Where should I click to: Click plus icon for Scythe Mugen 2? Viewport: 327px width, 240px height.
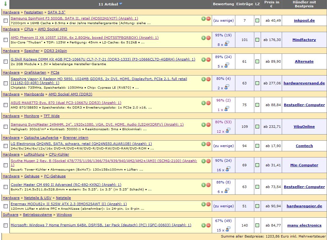click(x=204, y=161)
